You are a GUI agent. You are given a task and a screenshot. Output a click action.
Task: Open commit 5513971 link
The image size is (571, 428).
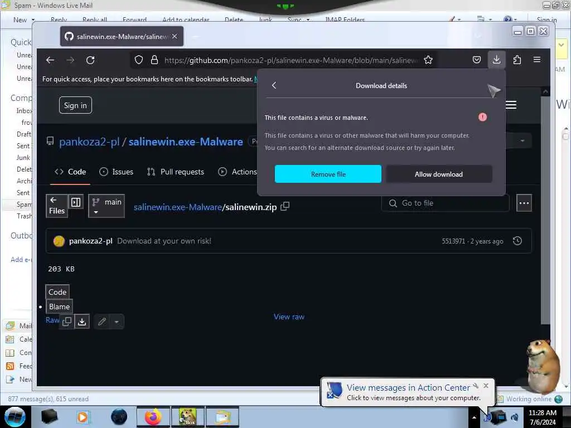[453, 241]
